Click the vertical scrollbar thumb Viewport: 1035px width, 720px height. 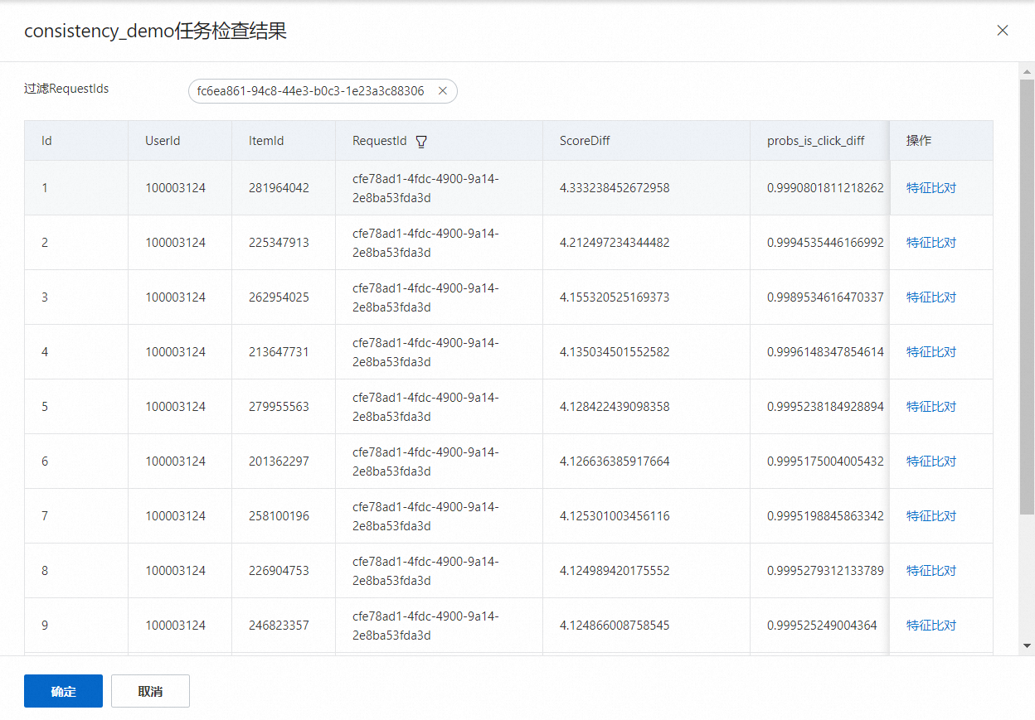click(x=1027, y=296)
